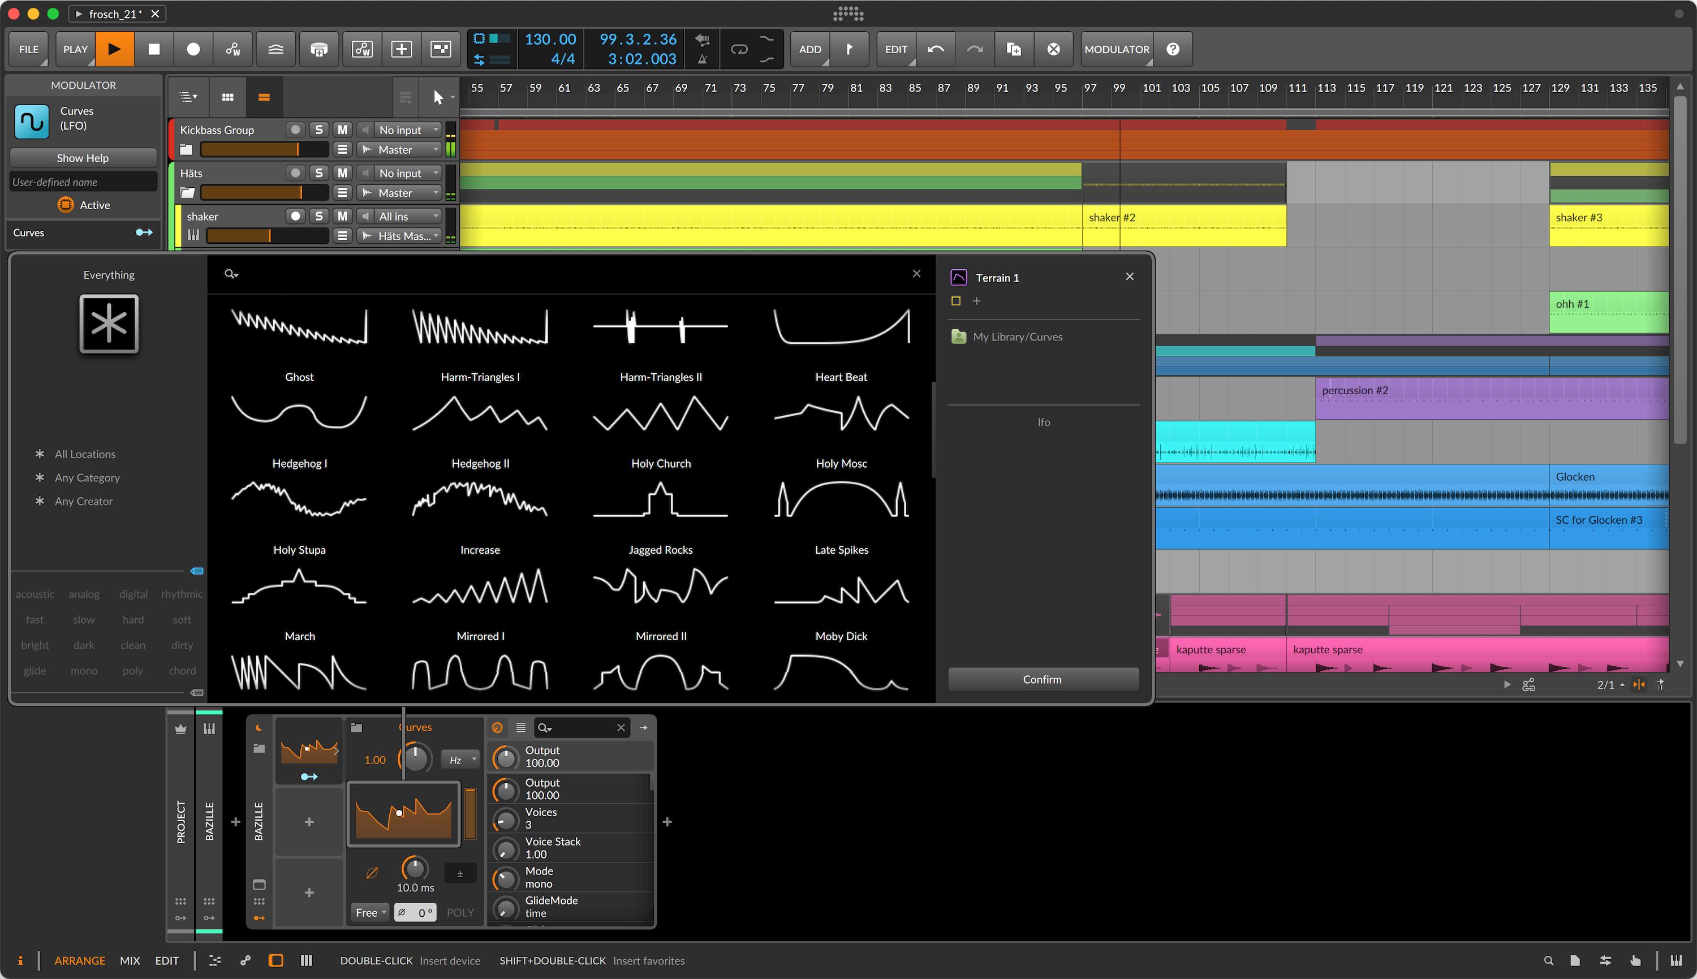Click the Everything asterisk icon in the browser
This screenshot has height=979, width=1697.
coord(108,325)
